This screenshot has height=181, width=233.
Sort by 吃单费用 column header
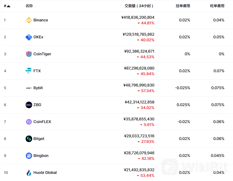click(217, 6)
